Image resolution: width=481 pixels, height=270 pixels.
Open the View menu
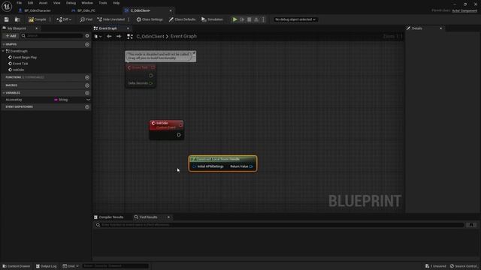57,3
